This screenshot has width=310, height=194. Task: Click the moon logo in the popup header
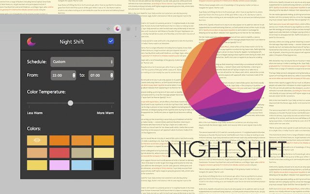(31, 42)
